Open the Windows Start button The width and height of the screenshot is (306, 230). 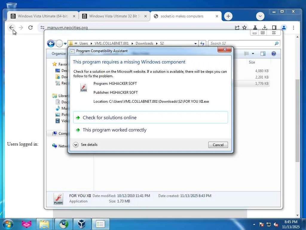pos(8,224)
